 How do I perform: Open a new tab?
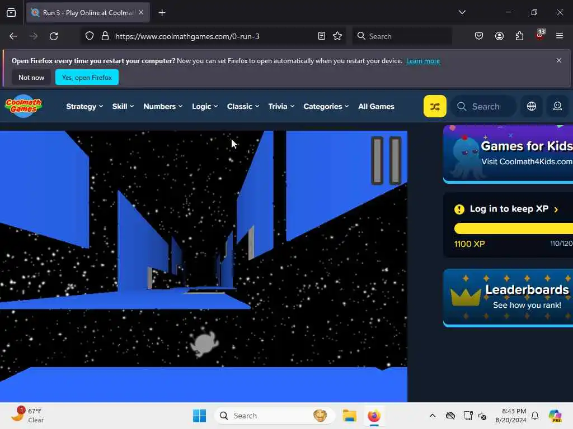tap(162, 13)
